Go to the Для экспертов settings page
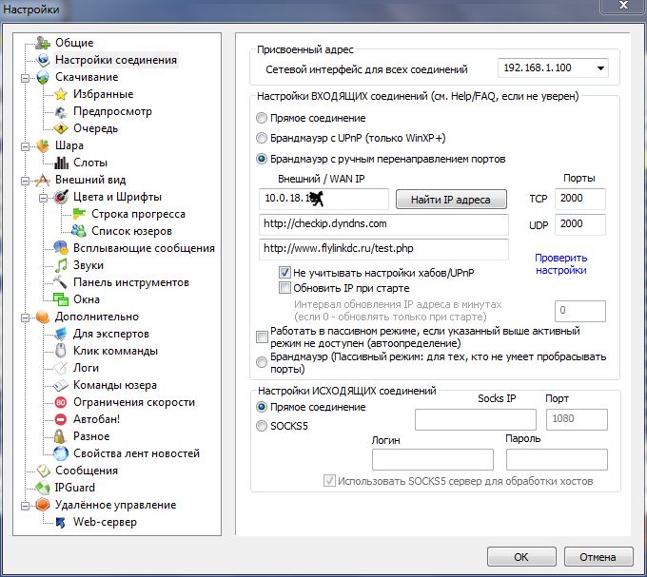Image resolution: width=647 pixels, height=577 pixels. click(111, 334)
